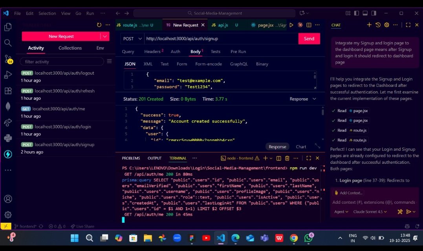Click the chat message input box
The image size is (423, 251).
point(374,202)
